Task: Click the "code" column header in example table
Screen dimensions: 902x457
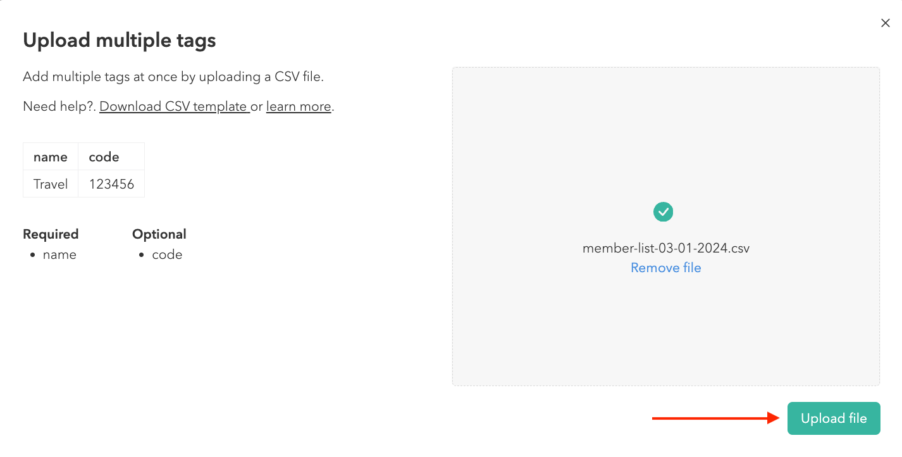Action: click(104, 157)
